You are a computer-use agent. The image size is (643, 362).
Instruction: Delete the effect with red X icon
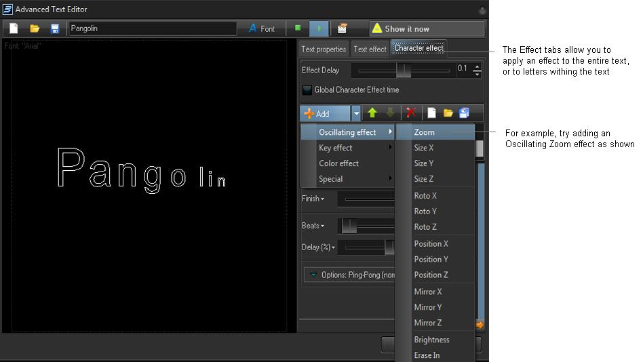410,113
